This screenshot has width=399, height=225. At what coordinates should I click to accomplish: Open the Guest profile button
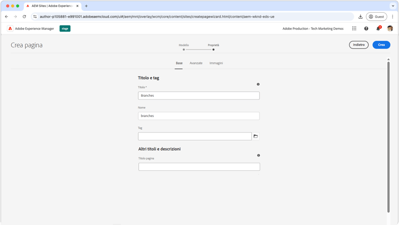coord(376,16)
